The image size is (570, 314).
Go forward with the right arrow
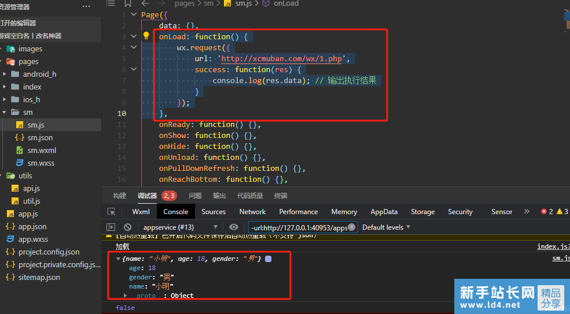tap(161, 3)
